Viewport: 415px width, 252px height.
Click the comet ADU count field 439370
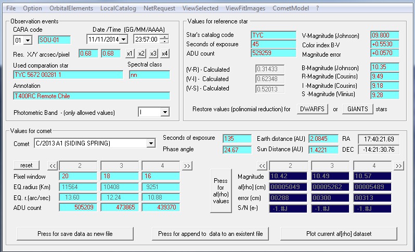tap(161, 207)
